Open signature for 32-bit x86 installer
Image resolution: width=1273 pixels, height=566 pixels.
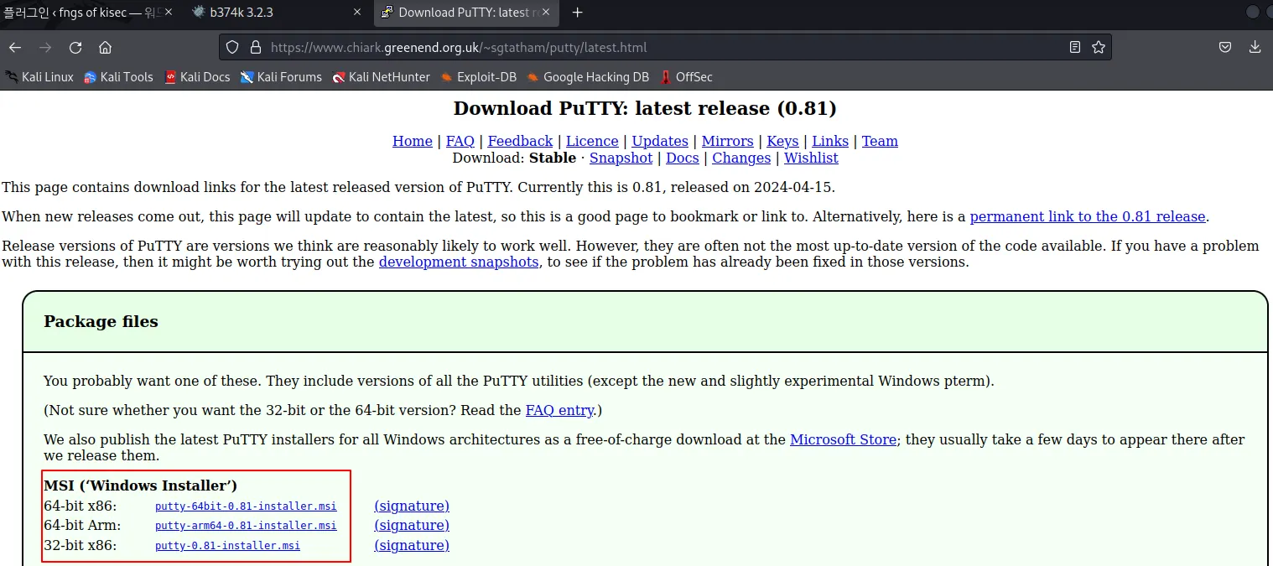(x=412, y=545)
